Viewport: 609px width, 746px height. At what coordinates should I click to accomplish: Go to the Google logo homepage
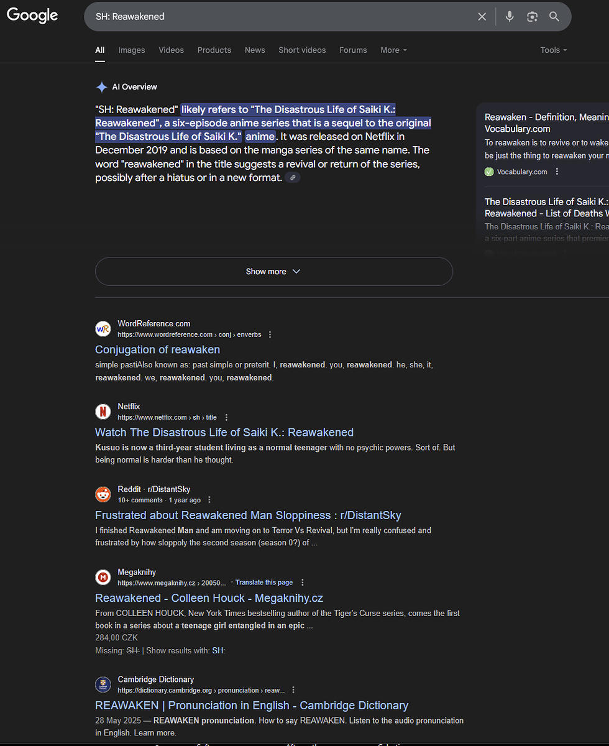tap(32, 15)
